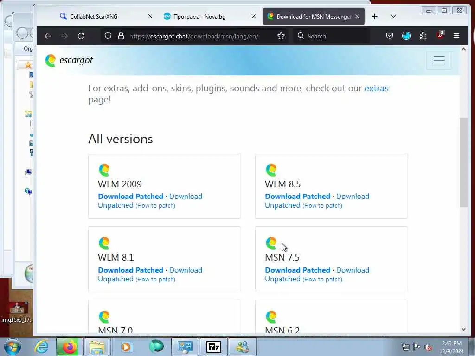475x356 pixels.
Task: Click the MSN 7.5 escargot icon
Action: pos(271,243)
